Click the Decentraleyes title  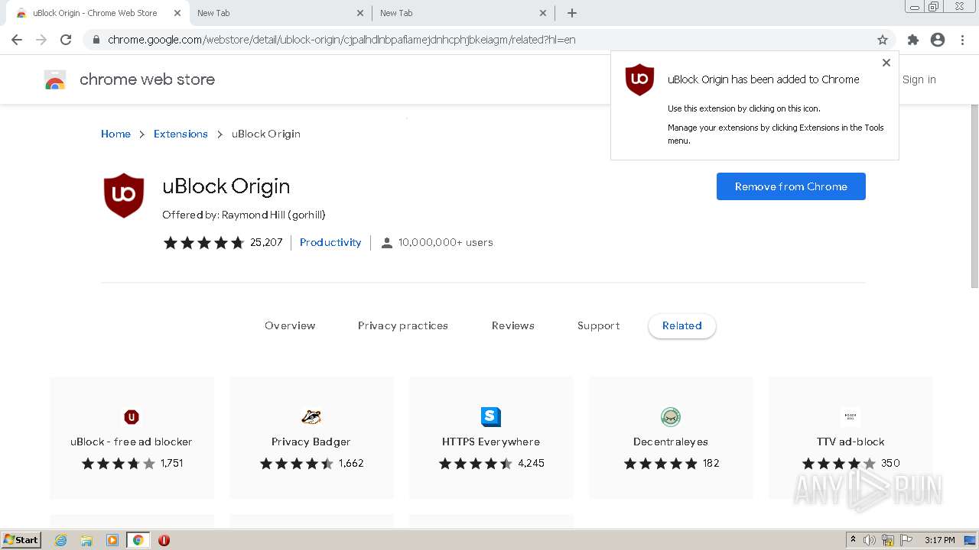tap(671, 442)
